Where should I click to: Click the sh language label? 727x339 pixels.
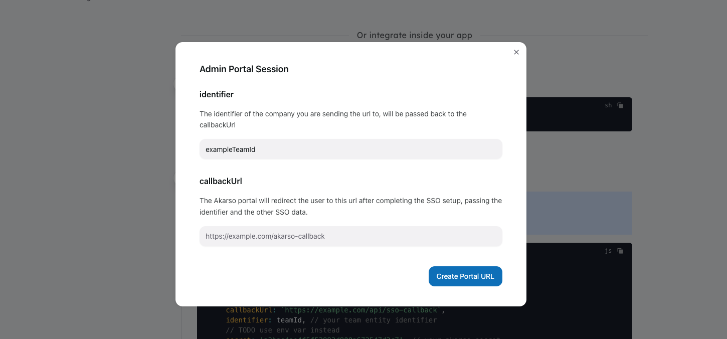click(608, 105)
